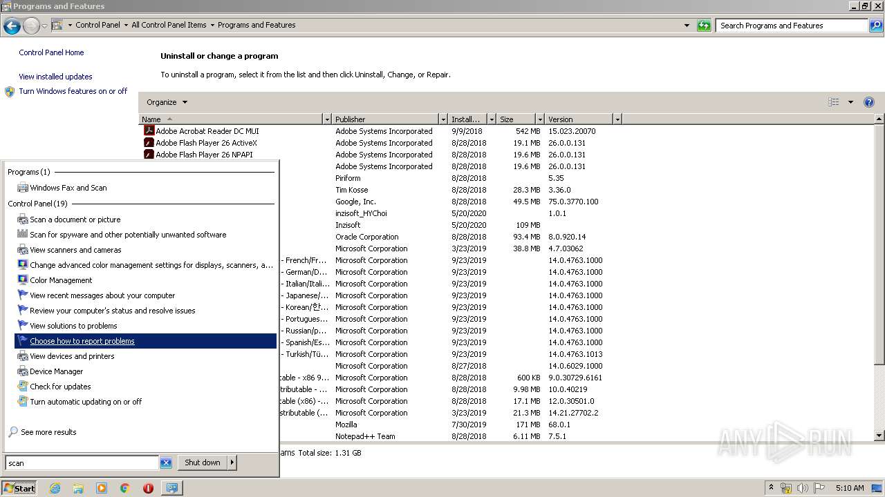Screen dimensions: 885x497
Task: Click the vertical scrollbar down arrow
Action: click(x=879, y=436)
